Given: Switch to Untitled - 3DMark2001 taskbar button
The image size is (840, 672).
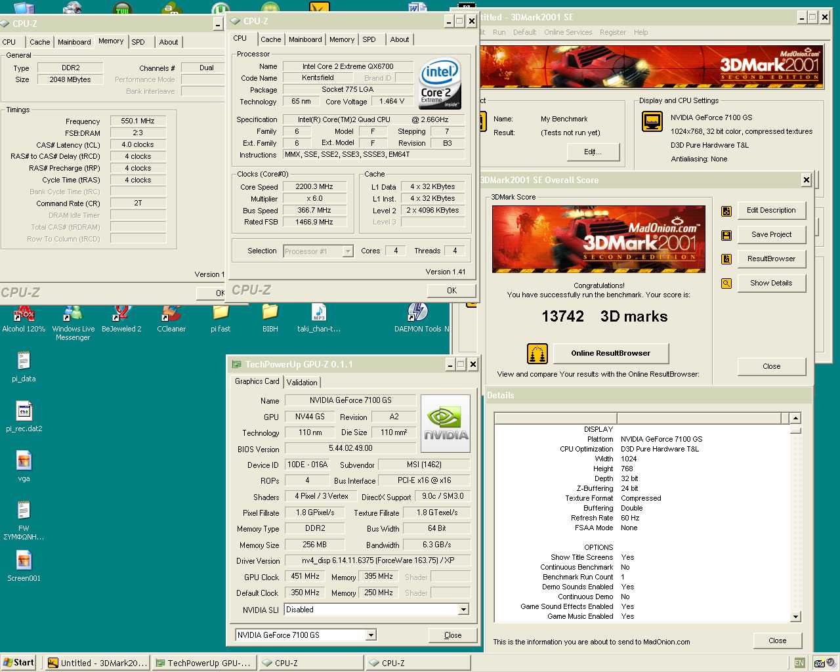Looking at the screenshot, I should 98,663.
